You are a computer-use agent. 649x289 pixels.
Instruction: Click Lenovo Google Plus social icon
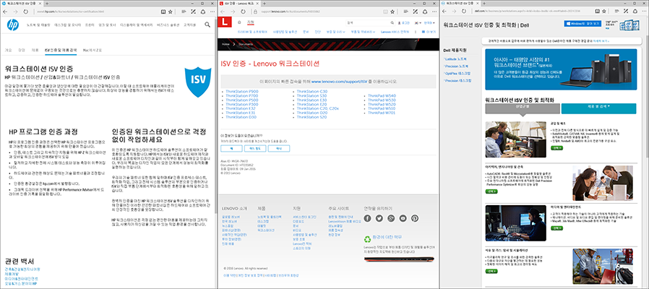(391, 218)
